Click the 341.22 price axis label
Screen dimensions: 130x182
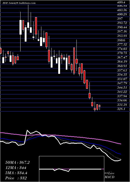tap(122, 92)
